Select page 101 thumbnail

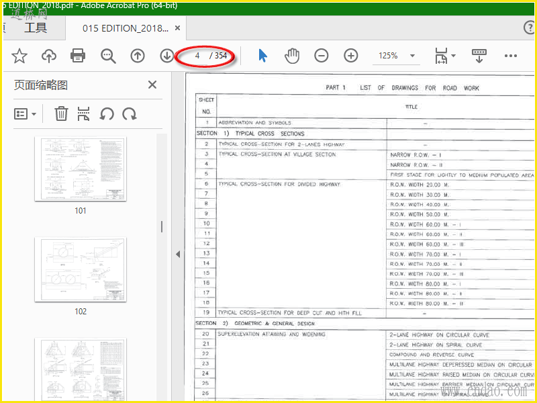[80, 169]
